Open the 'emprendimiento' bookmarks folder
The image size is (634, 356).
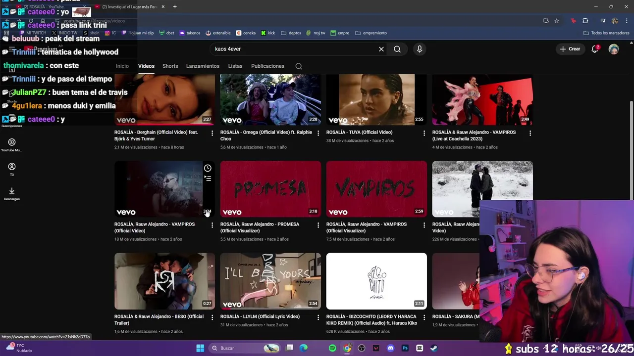click(371, 33)
